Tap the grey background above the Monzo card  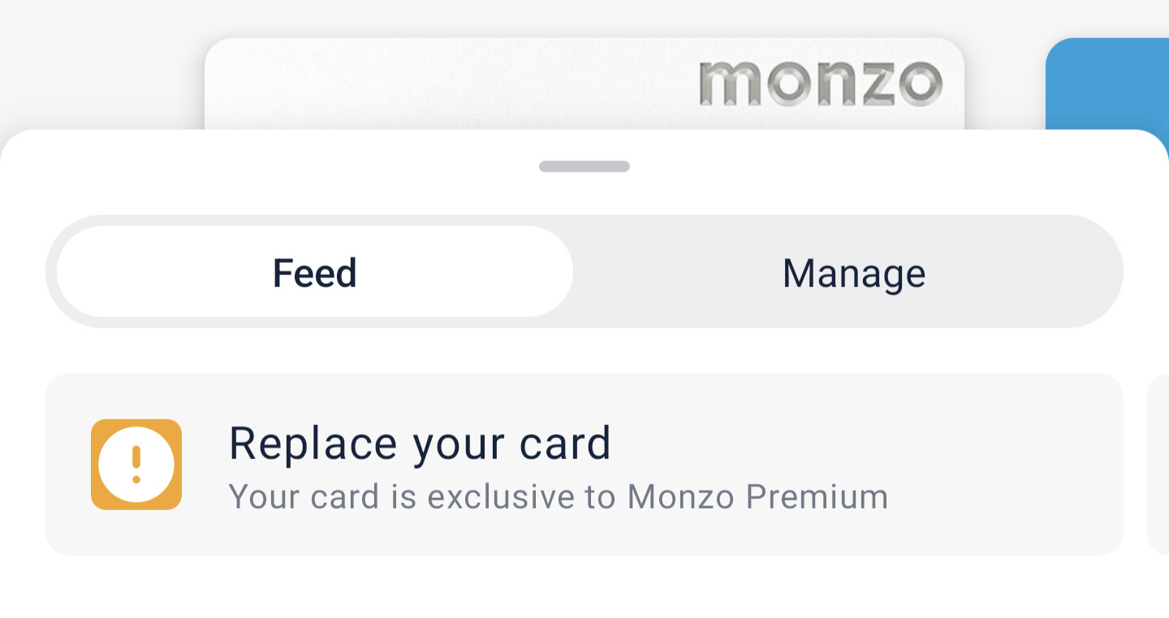pos(584,18)
